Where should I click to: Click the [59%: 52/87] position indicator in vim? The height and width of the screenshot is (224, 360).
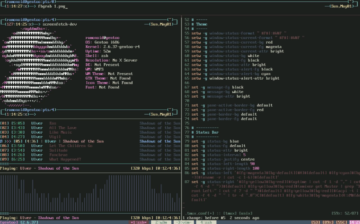point(345,213)
